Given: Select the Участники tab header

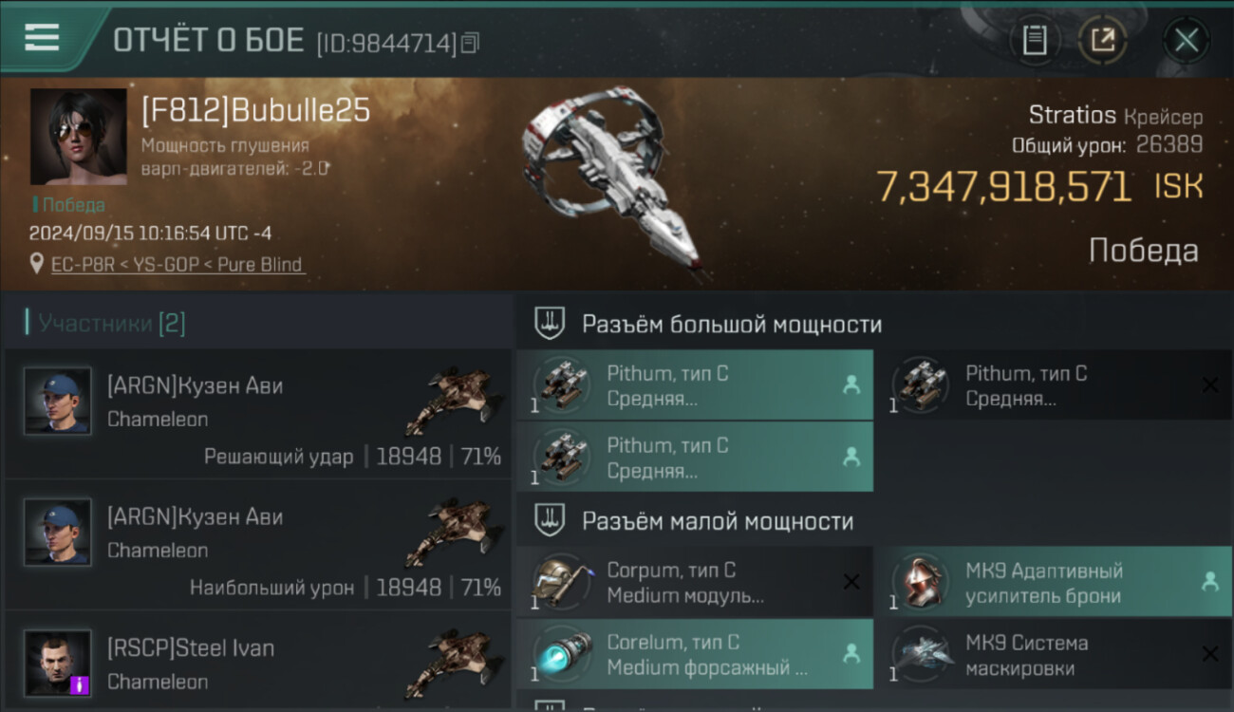Looking at the screenshot, I should click(105, 324).
